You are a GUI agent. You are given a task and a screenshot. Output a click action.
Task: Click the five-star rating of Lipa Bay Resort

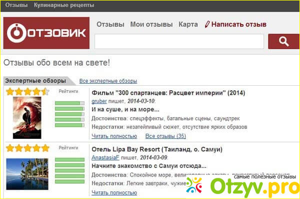(x=27, y=148)
